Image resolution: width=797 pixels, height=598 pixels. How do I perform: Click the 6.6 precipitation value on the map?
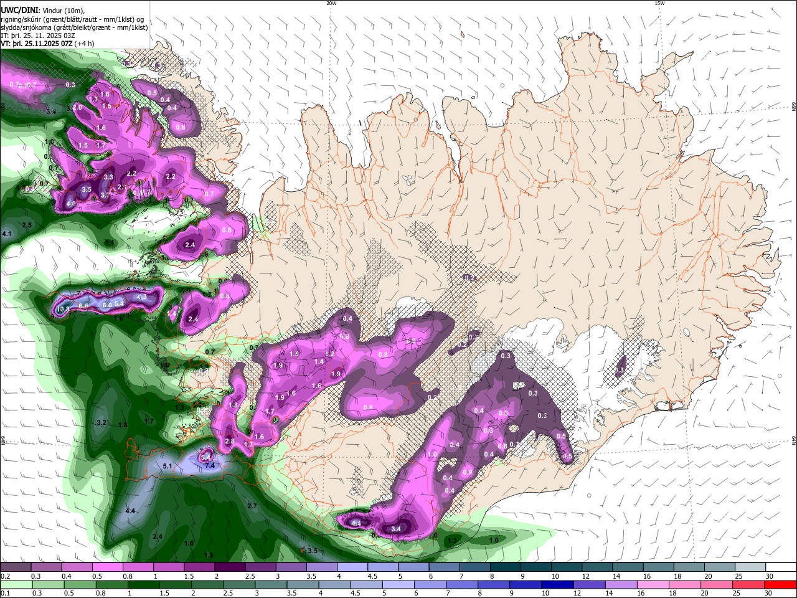[x=83, y=306]
